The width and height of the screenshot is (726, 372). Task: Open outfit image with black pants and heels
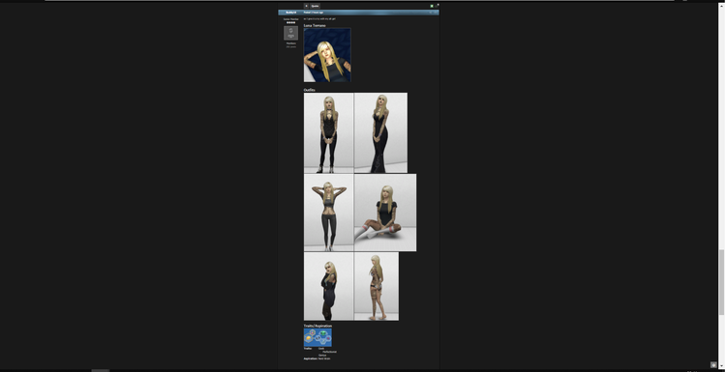coord(329,133)
